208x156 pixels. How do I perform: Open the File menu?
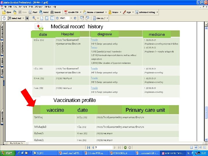coord(5,7)
